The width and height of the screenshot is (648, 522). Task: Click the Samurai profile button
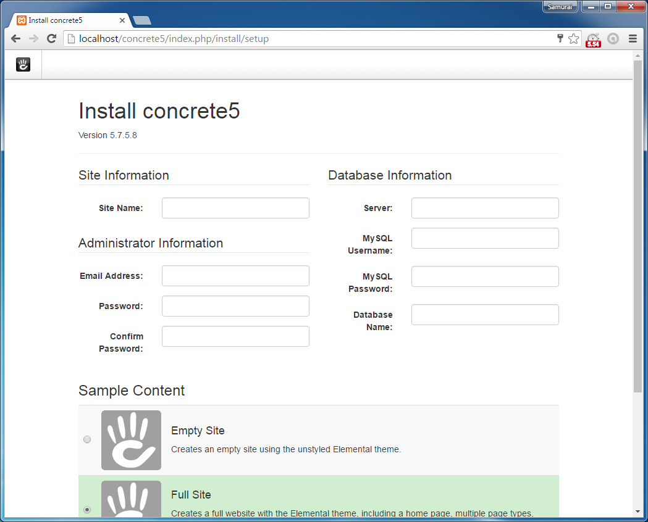pyautogui.click(x=560, y=7)
